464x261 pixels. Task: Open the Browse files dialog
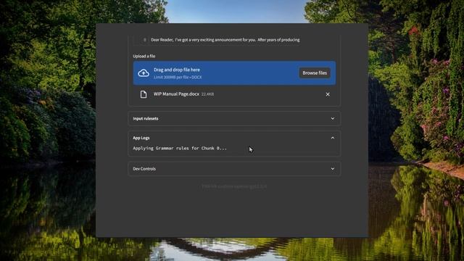pos(315,72)
